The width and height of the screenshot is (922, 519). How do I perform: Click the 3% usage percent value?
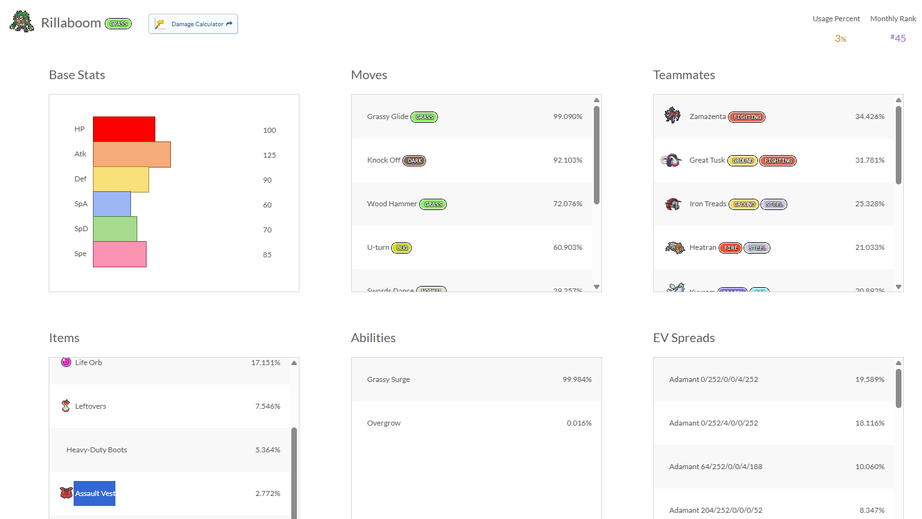840,39
